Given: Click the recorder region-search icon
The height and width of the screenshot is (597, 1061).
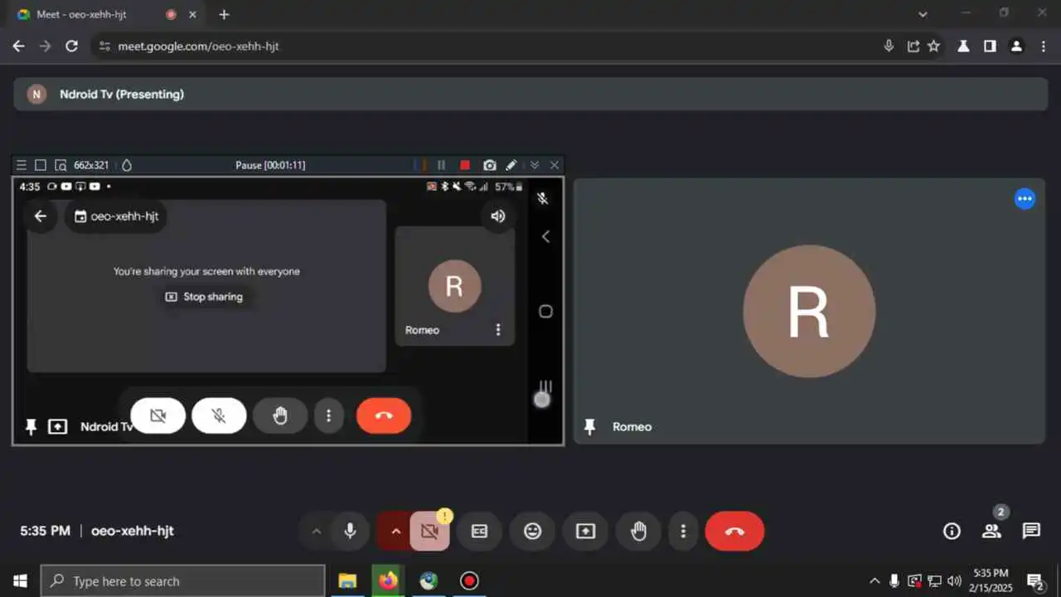Looking at the screenshot, I should coord(60,165).
